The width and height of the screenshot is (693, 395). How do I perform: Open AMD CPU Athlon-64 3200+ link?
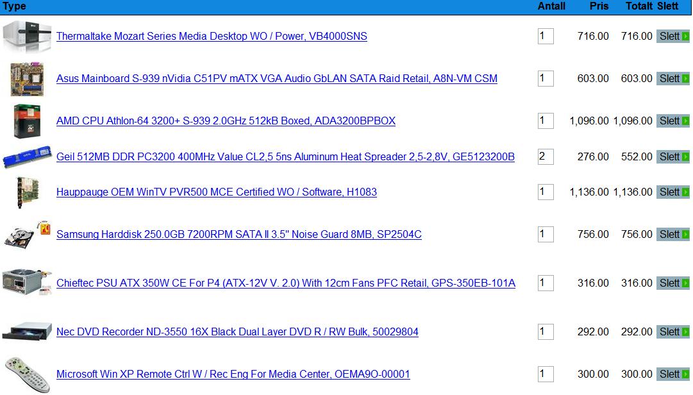pos(226,121)
